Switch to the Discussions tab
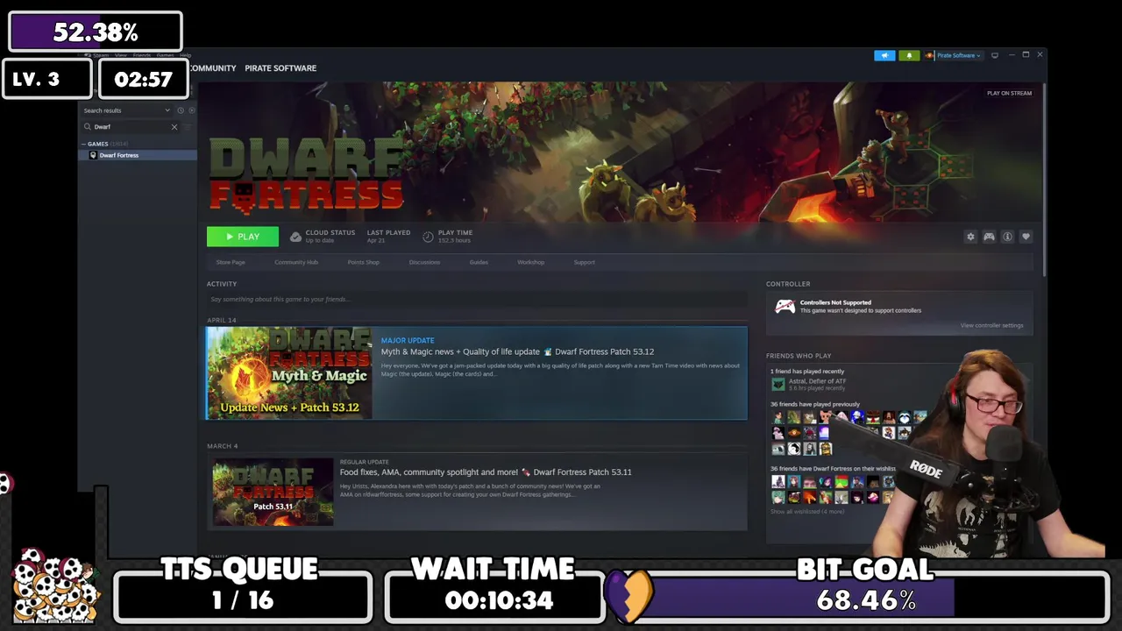This screenshot has width=1122, height=631. tap(424, 262)
